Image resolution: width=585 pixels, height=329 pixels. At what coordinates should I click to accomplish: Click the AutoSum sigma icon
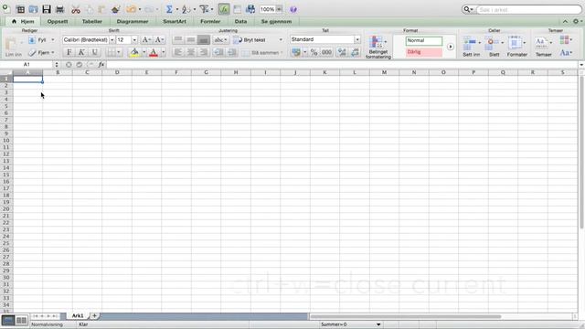[169, 9]
